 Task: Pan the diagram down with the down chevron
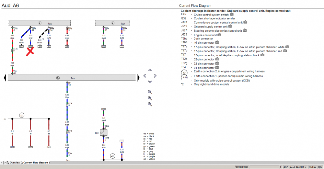150,82
